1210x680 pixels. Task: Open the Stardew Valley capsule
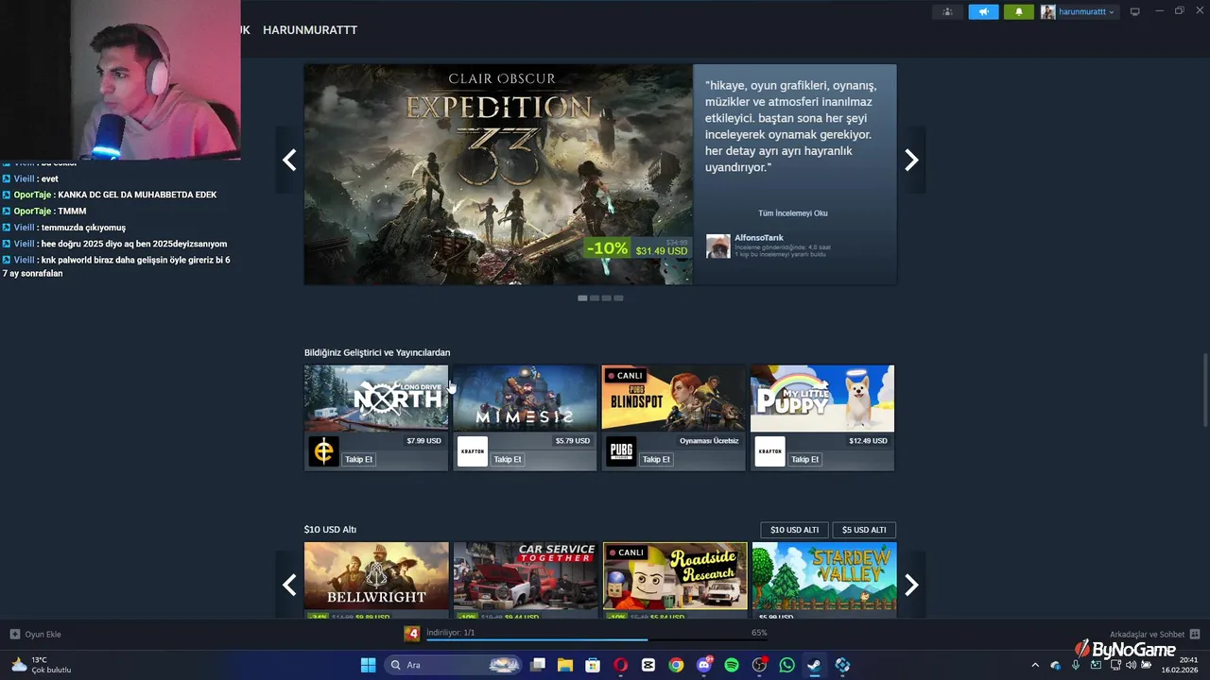pyautogui.click(x=824, y=576)
